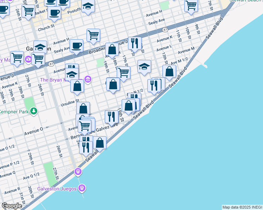This screenshot has width=263, height=210.
Task: Select the shopping bag marker below Ave M 1/2
Action: point(169,71)
